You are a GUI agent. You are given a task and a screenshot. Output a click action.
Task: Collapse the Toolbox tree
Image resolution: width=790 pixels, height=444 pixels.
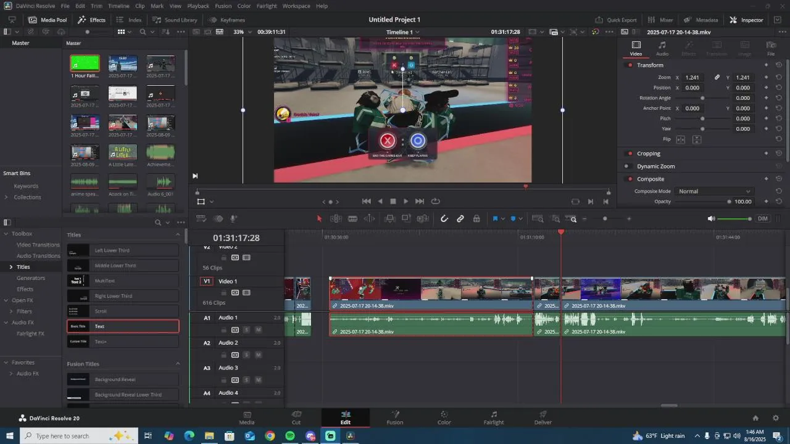click(6, 234)
